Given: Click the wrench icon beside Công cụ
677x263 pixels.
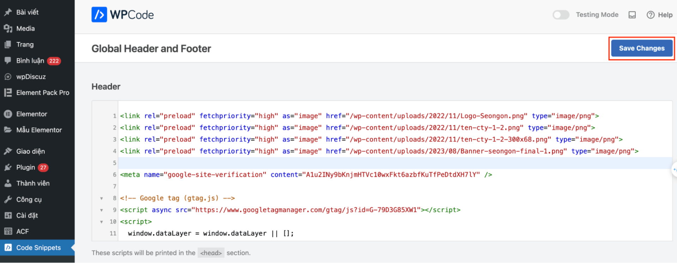Looking at the screenshot, I should point(8,199).
